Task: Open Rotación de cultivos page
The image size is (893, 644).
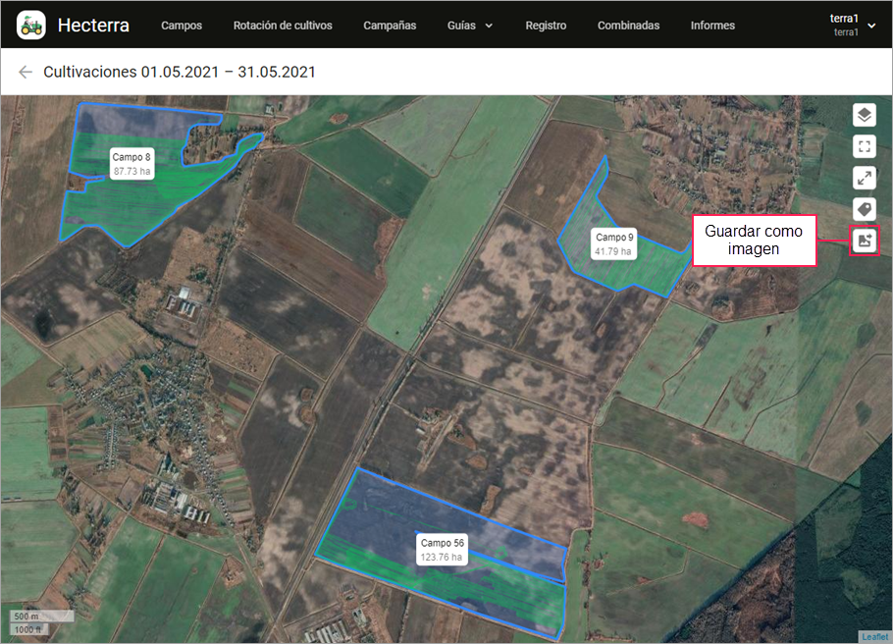Action: [x=283, y=26]
